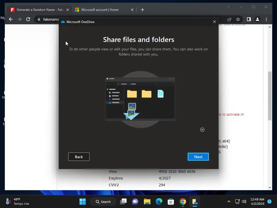Click the taskbar Search box
The image size is (277, 208).
[103, 201]
